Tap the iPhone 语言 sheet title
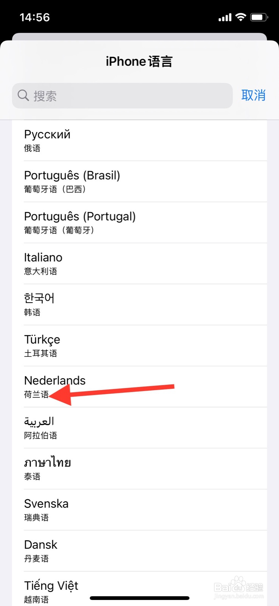 click(139, 61)
